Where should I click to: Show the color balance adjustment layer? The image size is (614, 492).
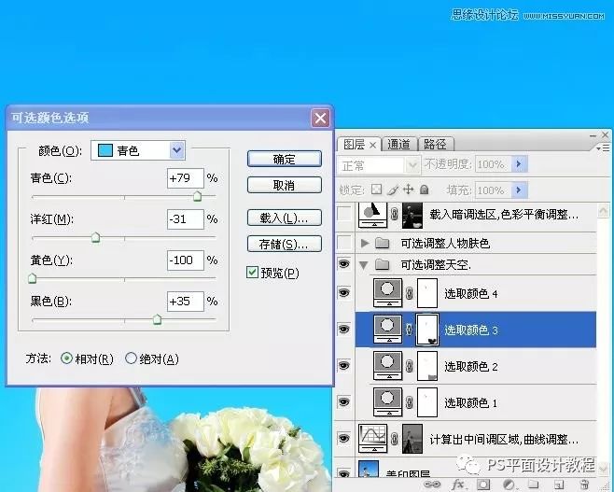click(x=344, y=215)
